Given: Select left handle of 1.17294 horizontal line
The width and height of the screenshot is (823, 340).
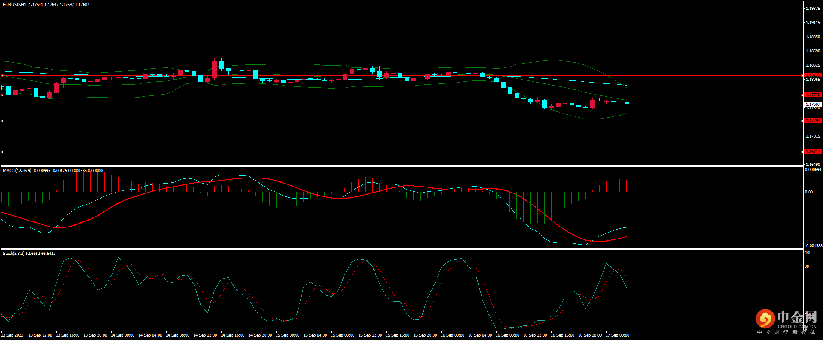Looking at the screenshot, I should click(2, 121).
